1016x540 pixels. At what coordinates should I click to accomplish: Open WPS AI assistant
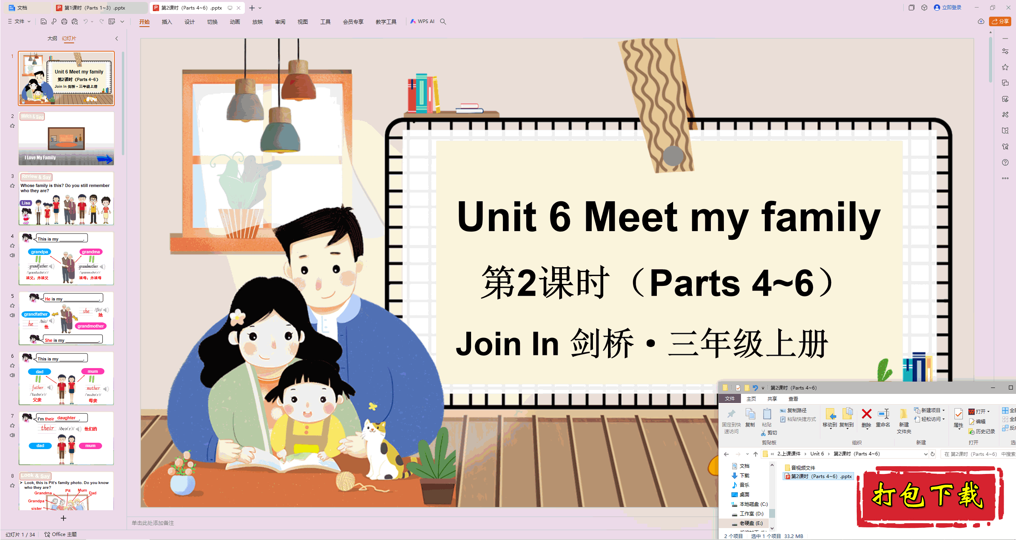point(423,21)
